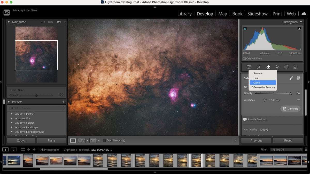Switch to loupe view icon in toolbar
Viewport: 310px width, 174px height.
click(x=73, y=140)
